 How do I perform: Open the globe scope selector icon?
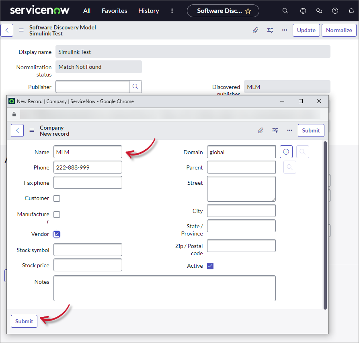(303, 11)
